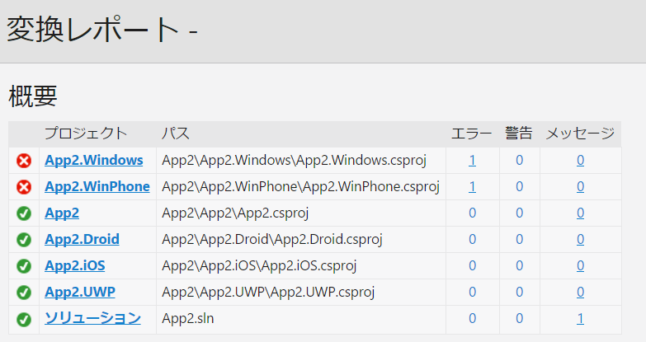
Task: Select the path App2\App2.UWP\App2.UWP.csproj
Action: [x=268, y=292]
